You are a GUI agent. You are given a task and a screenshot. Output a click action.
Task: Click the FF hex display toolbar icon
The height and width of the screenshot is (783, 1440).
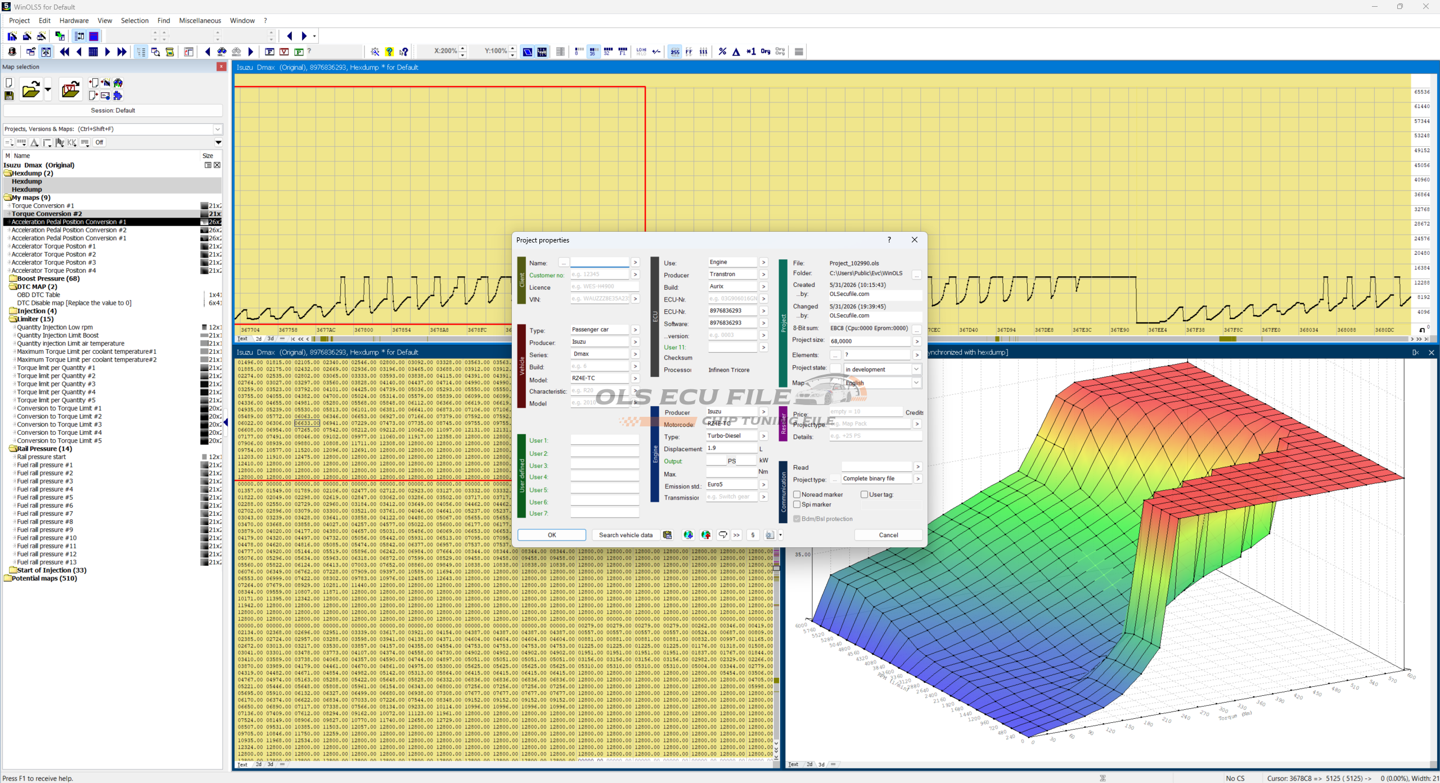pyautogui.click(x=689, y=52)
